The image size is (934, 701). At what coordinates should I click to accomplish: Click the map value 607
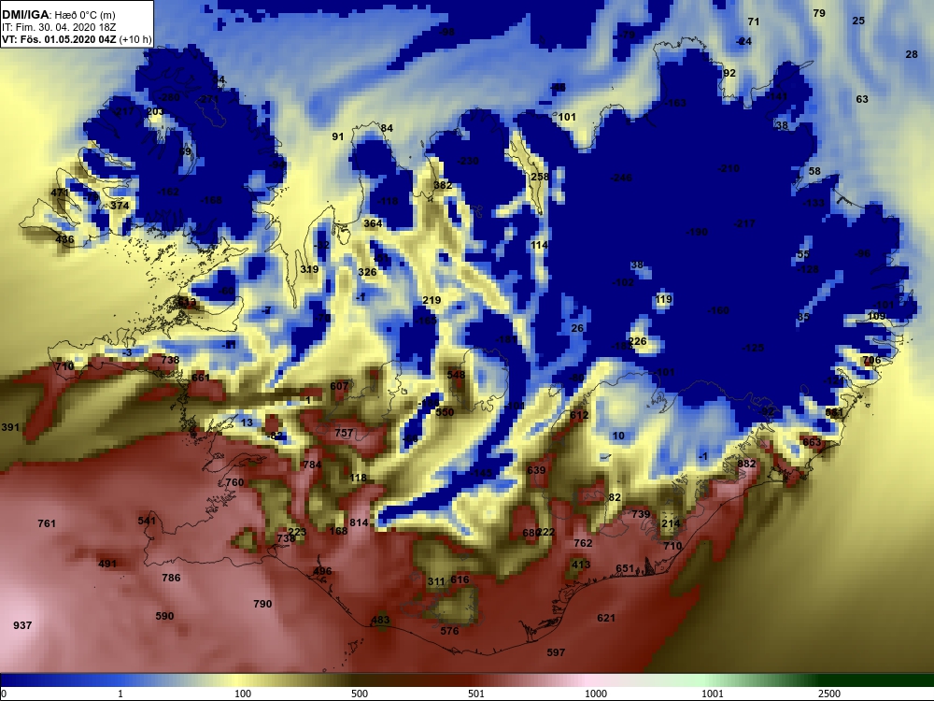coord(339,386)
